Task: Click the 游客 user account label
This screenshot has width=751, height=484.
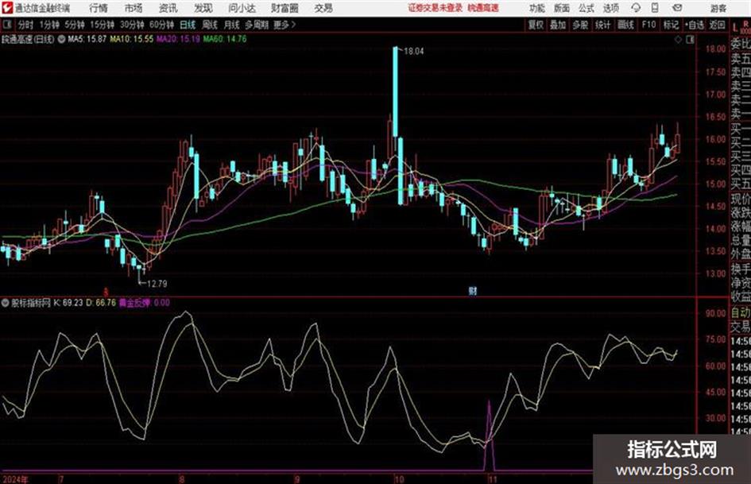Action: [x=718, y=8]
